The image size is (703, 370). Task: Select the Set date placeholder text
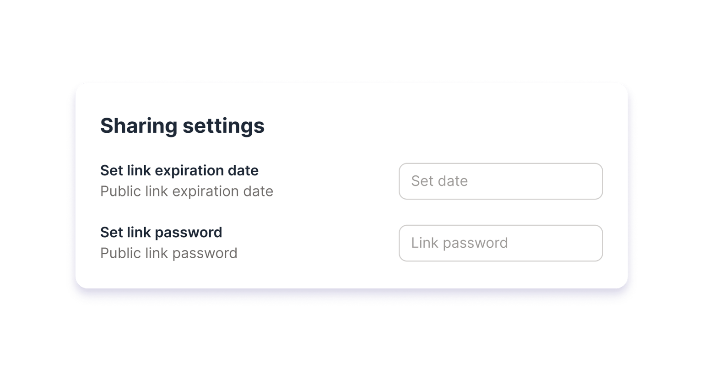coord(439,181)
